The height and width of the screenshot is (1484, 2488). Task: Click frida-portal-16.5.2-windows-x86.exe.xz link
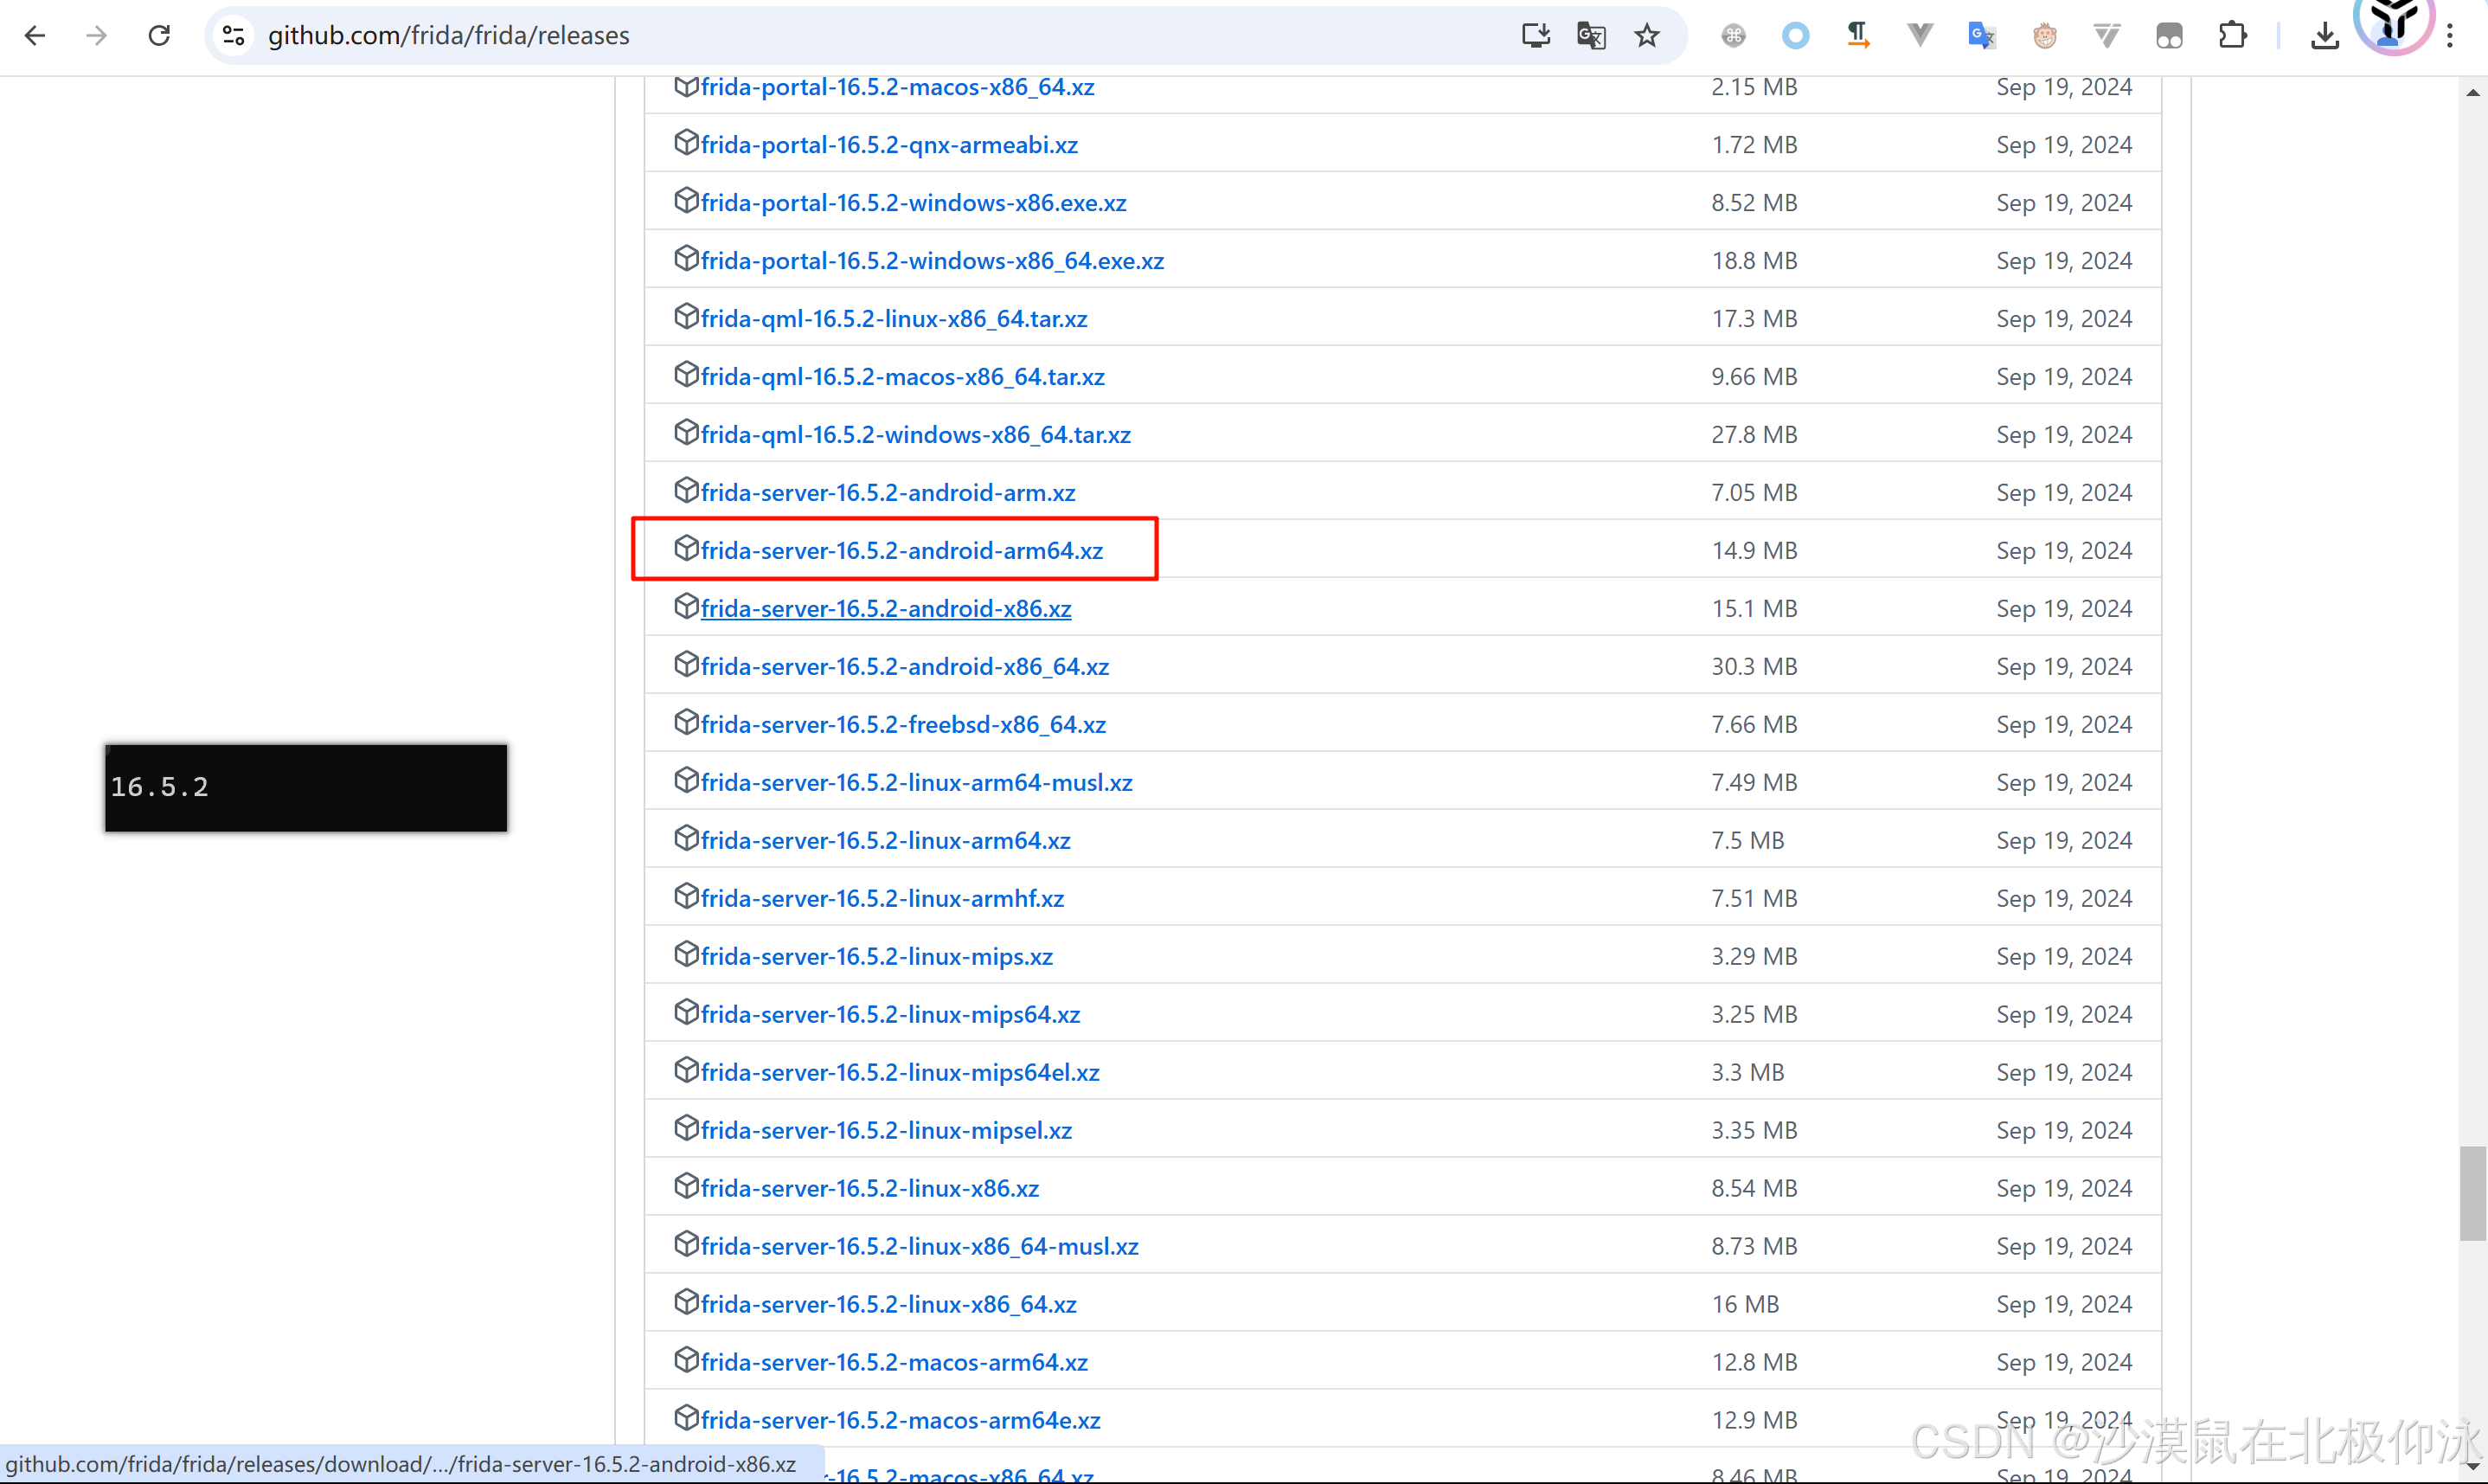913,202
